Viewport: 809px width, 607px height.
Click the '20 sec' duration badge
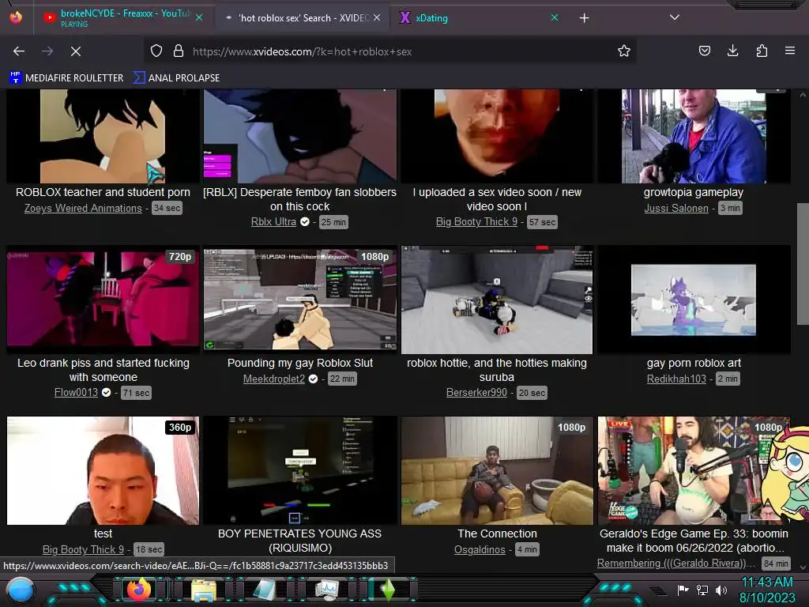(532, 393)
